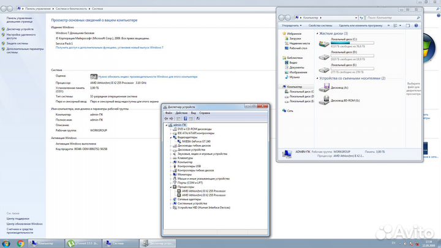Select Сеть in the navigation pane
The image size is (441, 248).
tap(290, 111)
